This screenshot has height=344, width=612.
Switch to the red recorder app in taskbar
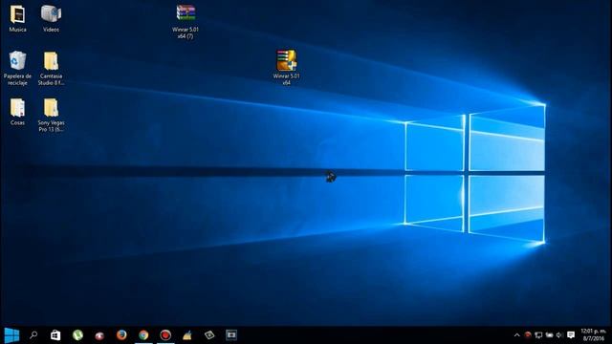click(x=165, y=335)
